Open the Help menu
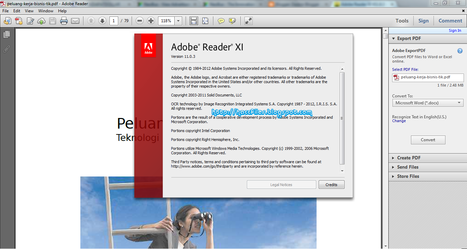Viewport: 467px width, 249px height. click(62, 11)
